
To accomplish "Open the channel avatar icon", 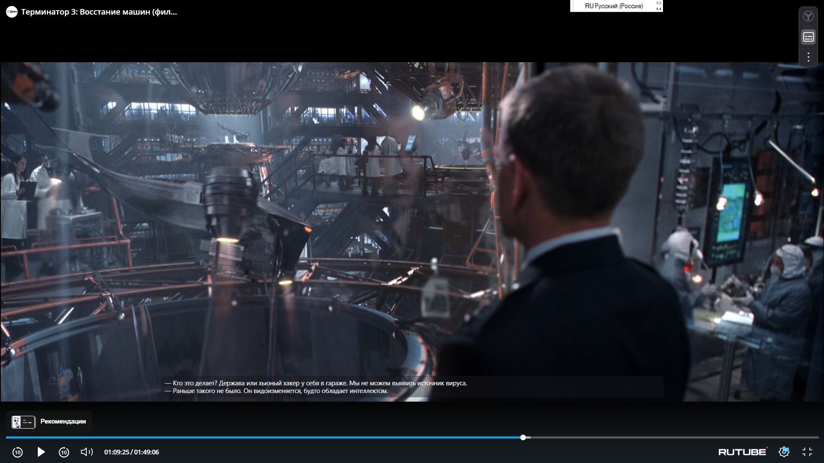I will pos(12,12).
